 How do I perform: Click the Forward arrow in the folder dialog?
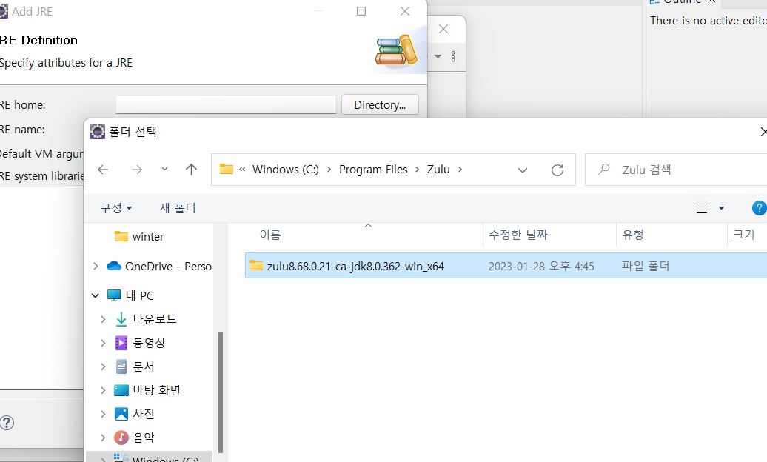137,170
